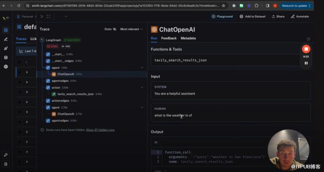Image resolution: width=324 pixels, height=172 pixels.
Task: Toggle the side panel layout icon below Annotate
Action: [x=308, y=39]
